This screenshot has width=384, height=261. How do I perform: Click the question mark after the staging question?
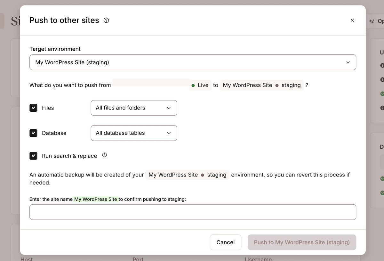[307, 85]
